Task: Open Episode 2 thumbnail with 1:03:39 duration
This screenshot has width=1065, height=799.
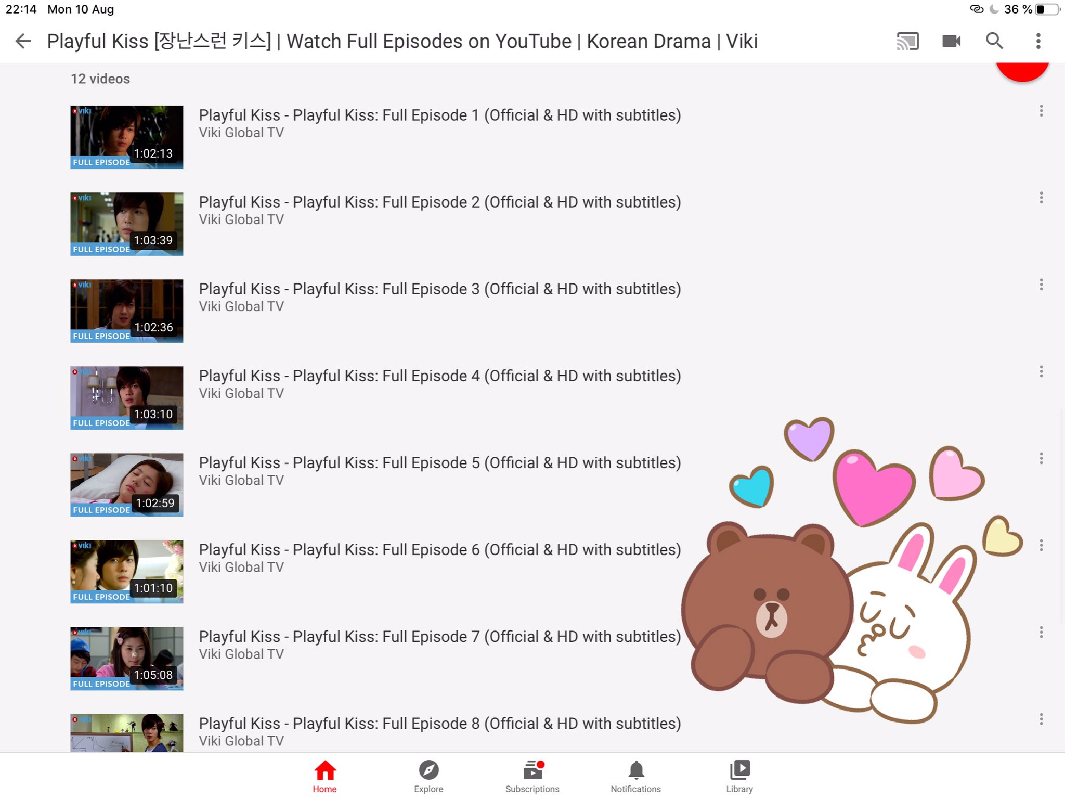Action: click(127, 224)
